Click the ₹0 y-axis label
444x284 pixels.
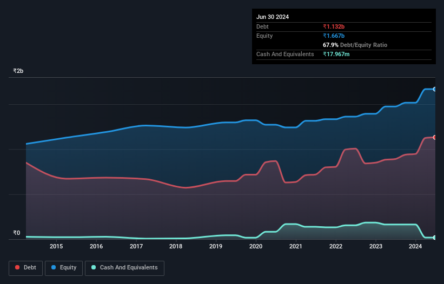(x=16, y=233)
